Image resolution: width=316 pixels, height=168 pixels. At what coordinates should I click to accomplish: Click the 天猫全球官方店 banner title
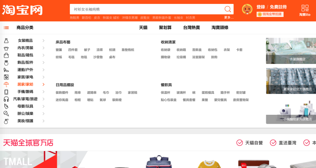[x=28, y=143]
